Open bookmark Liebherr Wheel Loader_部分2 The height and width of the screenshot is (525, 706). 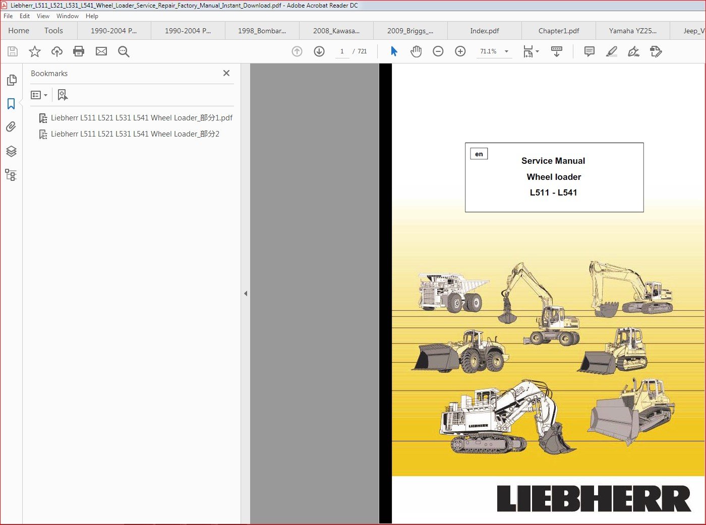[x=135, y=134]
